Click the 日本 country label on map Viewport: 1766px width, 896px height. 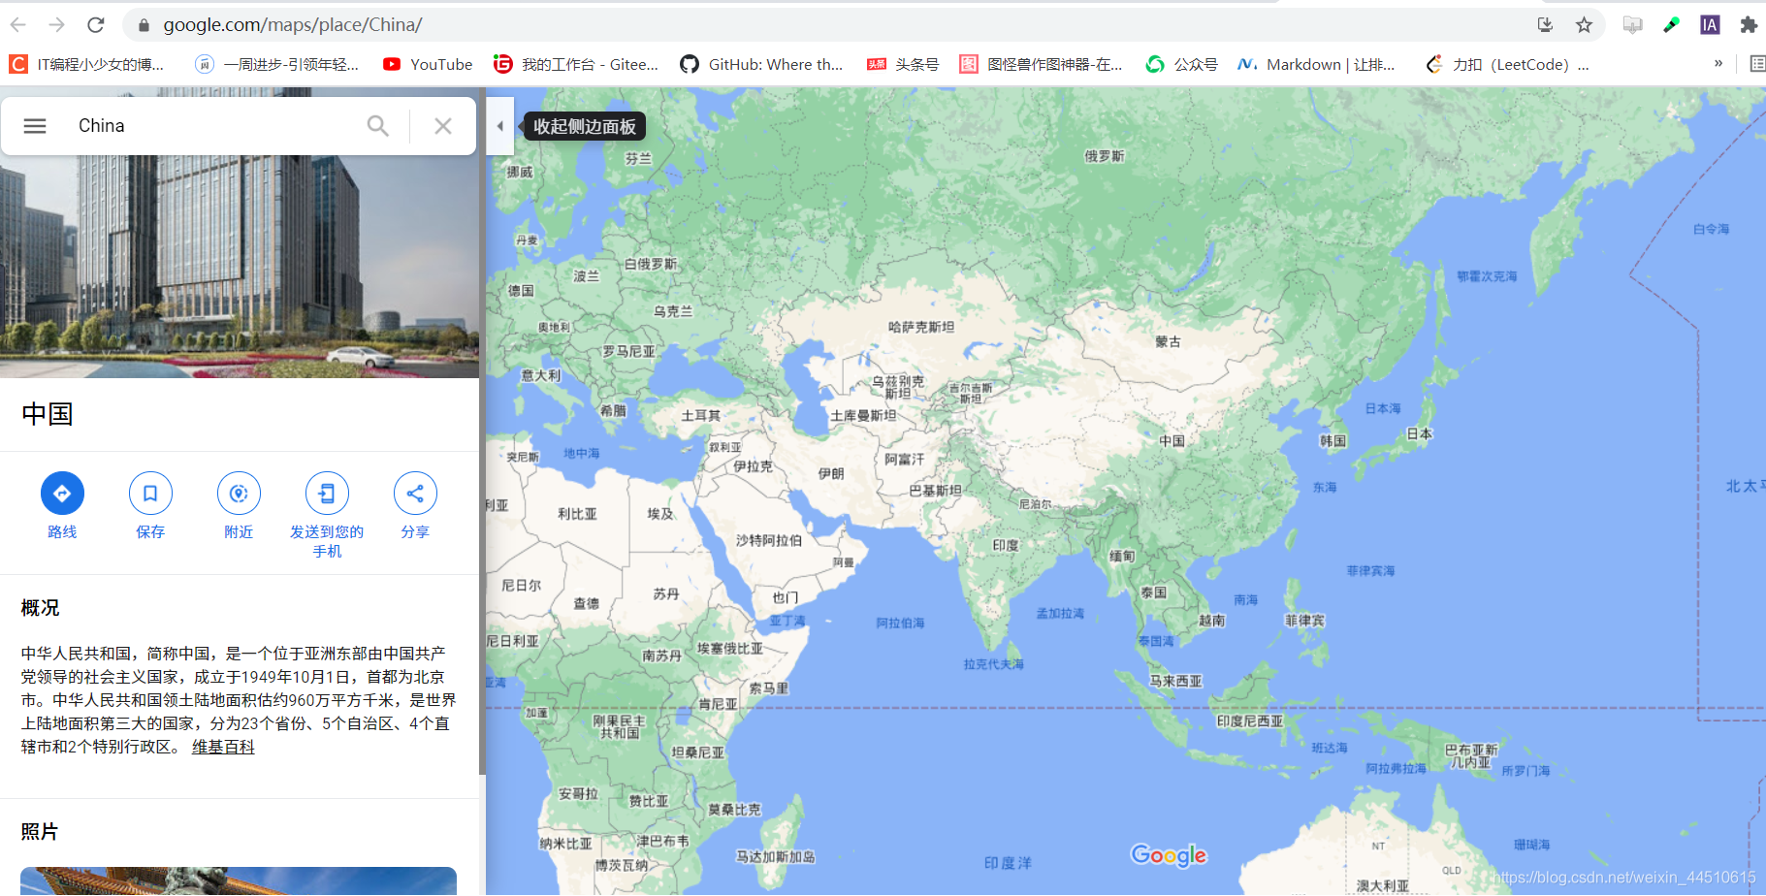tap(1419, 434)
